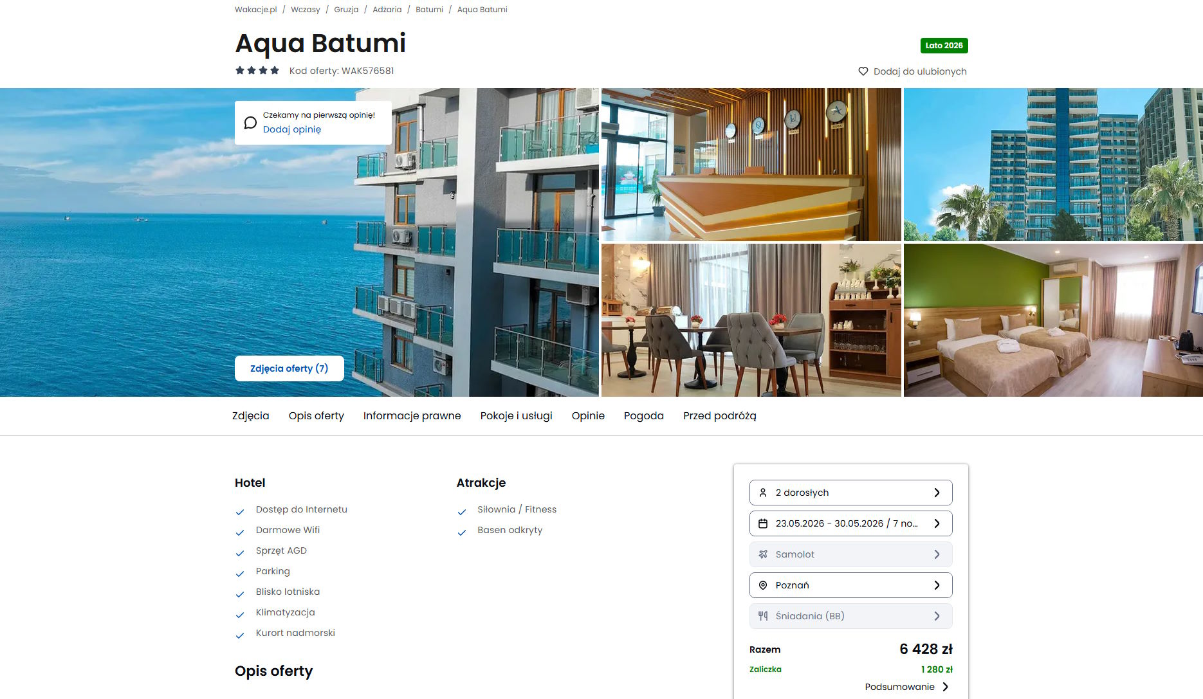Switch to the Pokoje i usługi tab

[x=516, y=416]
